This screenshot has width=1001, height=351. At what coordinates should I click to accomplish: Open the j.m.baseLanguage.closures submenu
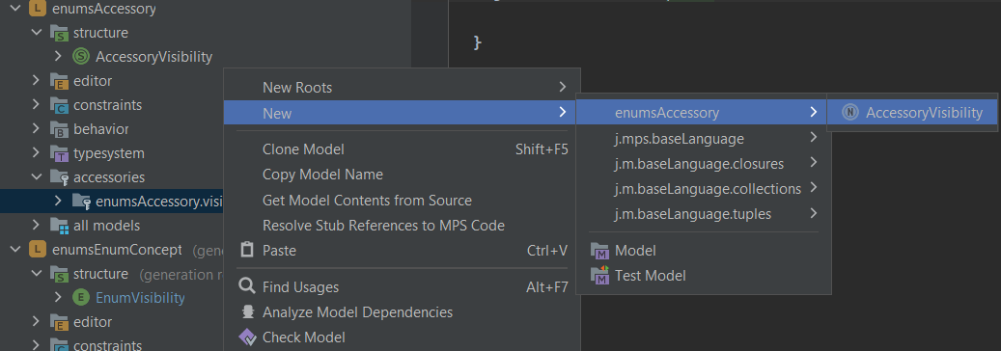pyautogui.click(x=704, y=163)
